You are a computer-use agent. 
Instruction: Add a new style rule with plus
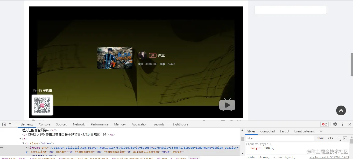point(338,138)
